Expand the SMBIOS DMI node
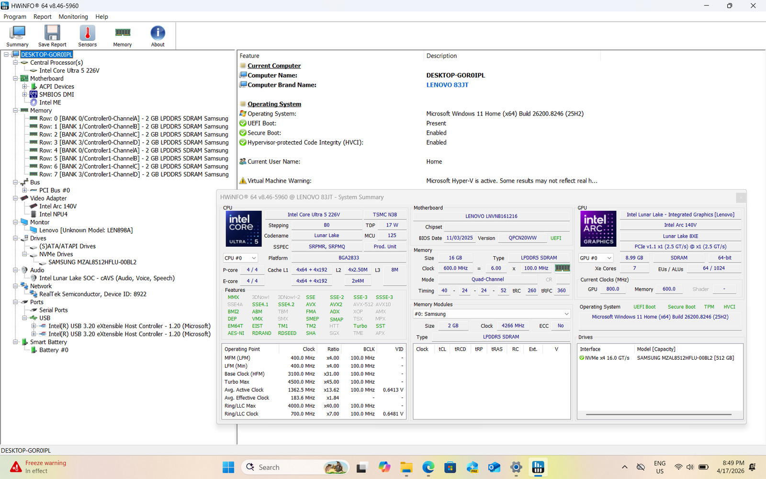 [x=24, y=94]
